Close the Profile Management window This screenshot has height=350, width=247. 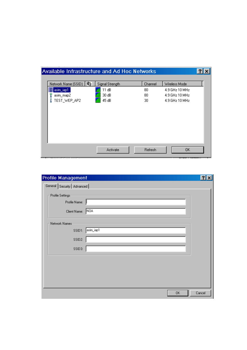pos(209,178)
